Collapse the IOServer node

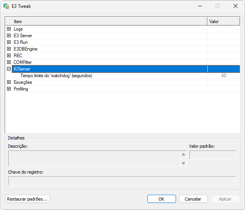coord(9,69)
